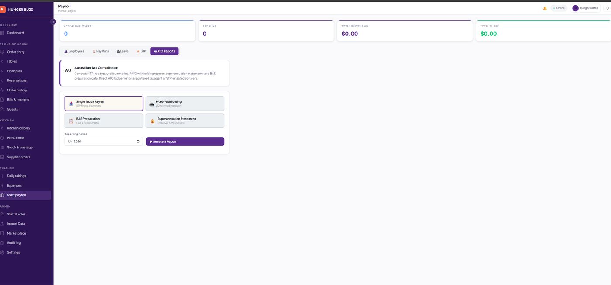The height and width of the screenshot is (285, 611).
Task: Open the Dashboard sidebar icon
Action: (x=2, y=33)
